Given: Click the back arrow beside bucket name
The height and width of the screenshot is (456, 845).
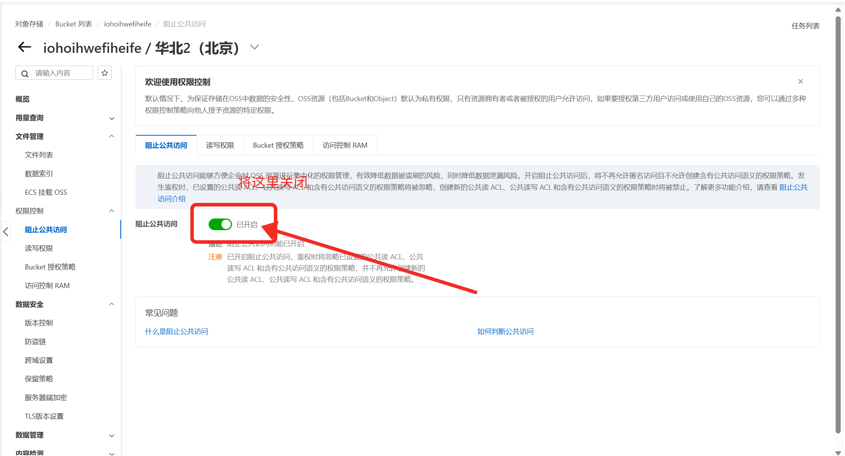Looking at the screenshot, I should [24, 47].
